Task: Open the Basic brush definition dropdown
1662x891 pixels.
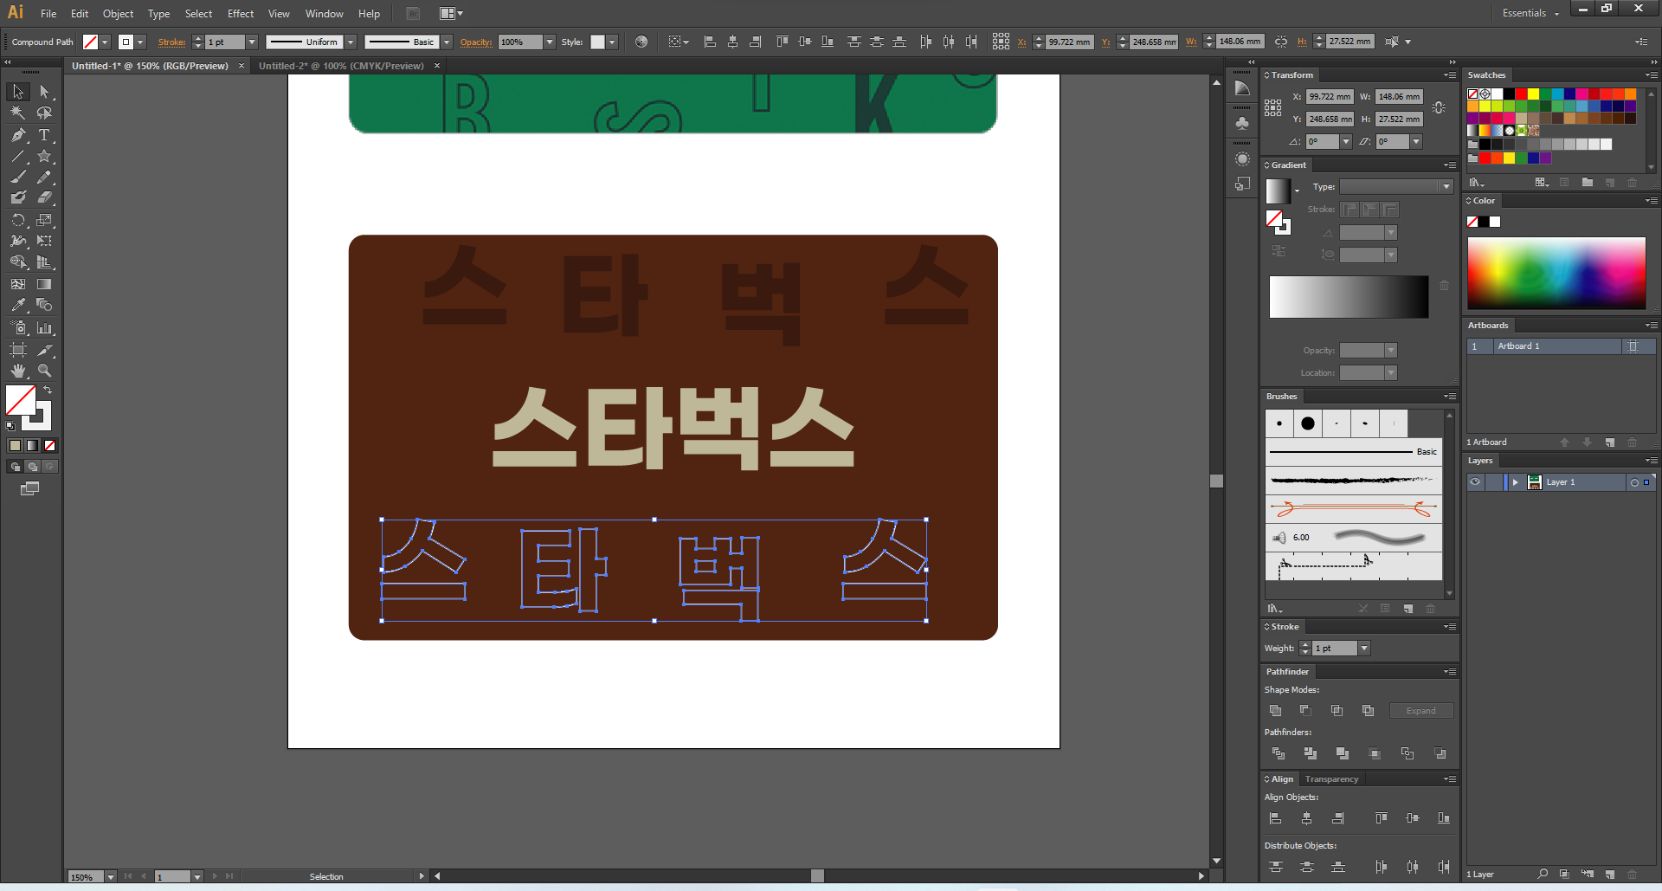Action: point(447,42)
